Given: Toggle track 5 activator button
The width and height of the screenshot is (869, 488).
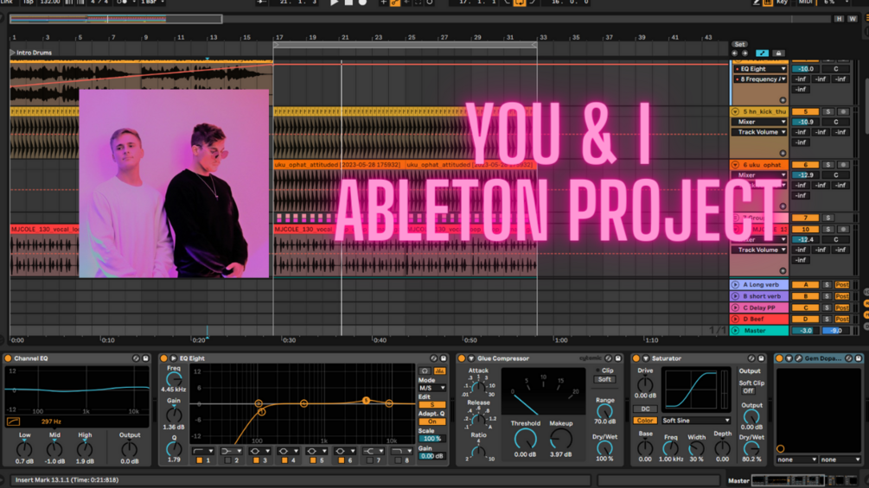Looking at the screenshot, I should pos(805,111).
